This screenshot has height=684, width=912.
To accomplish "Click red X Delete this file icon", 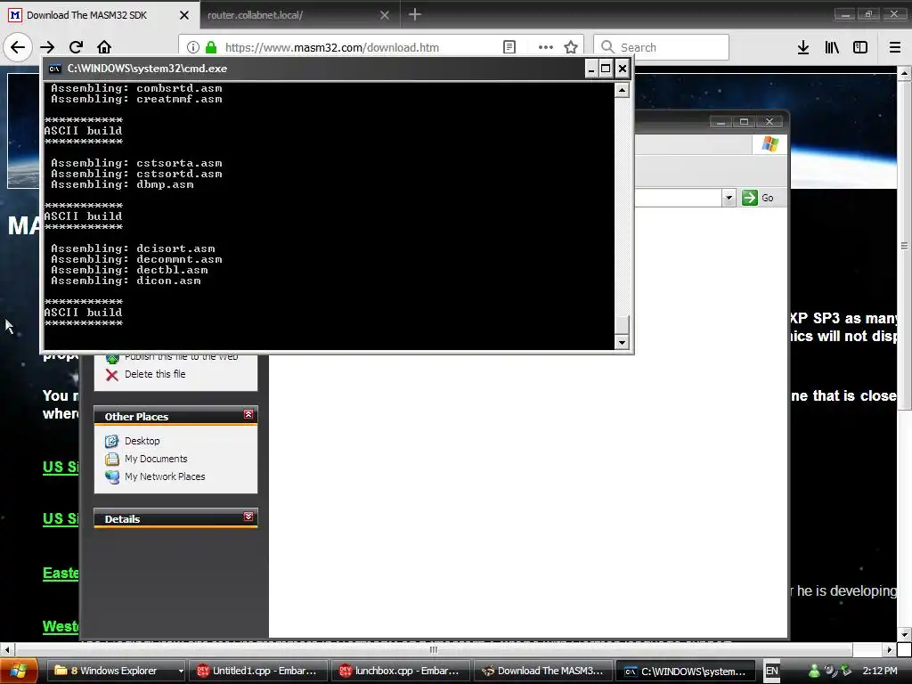I will click(112, 375).
